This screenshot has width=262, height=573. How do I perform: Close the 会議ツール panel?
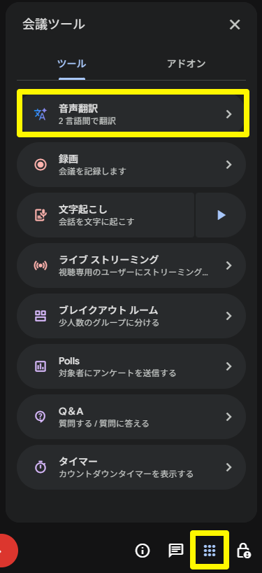(x=235, y=25)
